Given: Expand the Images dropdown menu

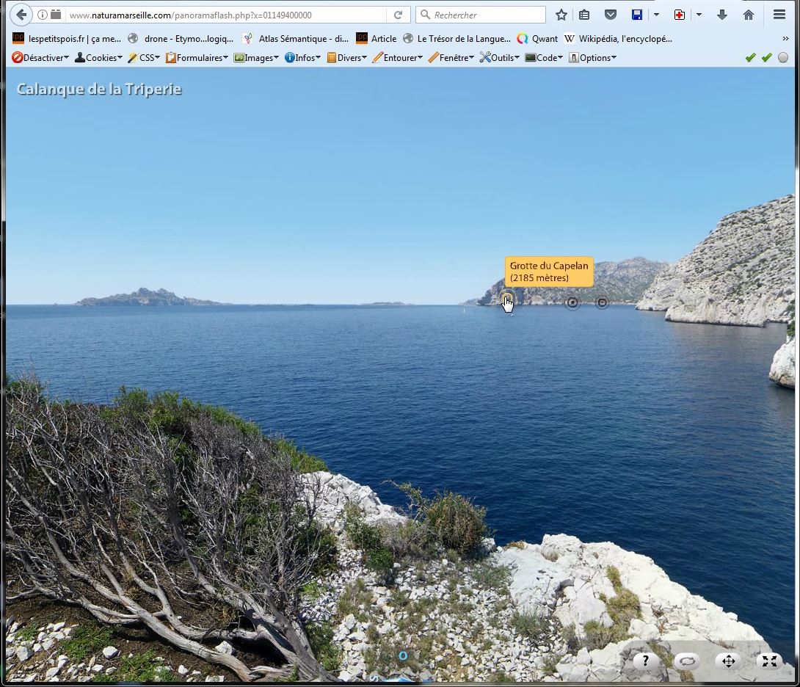Looking at the screenshot, I should pos(256,57).
